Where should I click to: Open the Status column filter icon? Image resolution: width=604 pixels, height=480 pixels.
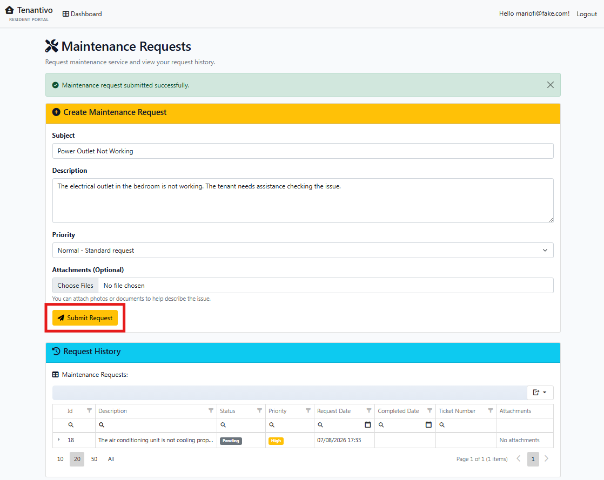tap(260, 411)
